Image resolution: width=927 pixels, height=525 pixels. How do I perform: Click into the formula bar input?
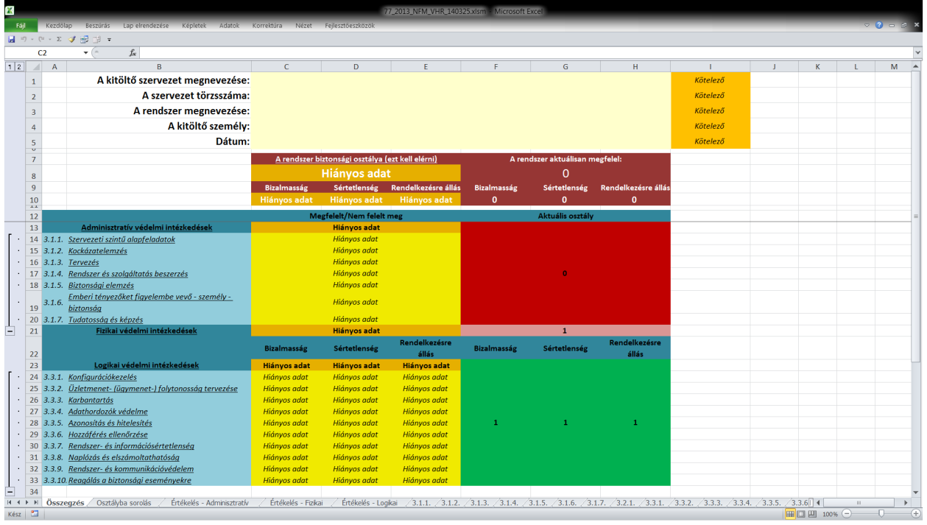(x=526, y=53)
